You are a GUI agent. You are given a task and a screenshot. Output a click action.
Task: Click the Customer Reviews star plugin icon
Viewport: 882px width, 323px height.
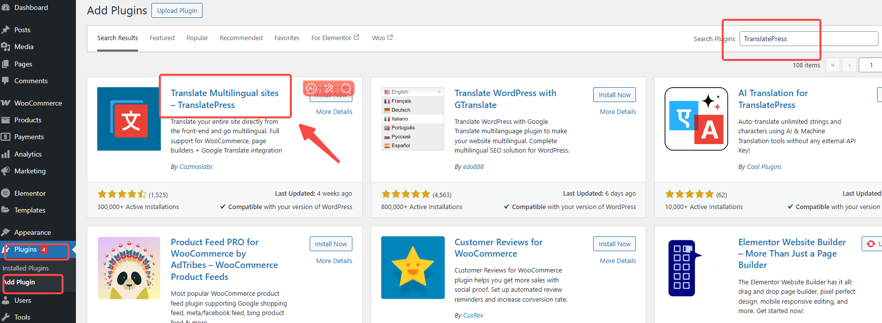(x=412, y=268)
